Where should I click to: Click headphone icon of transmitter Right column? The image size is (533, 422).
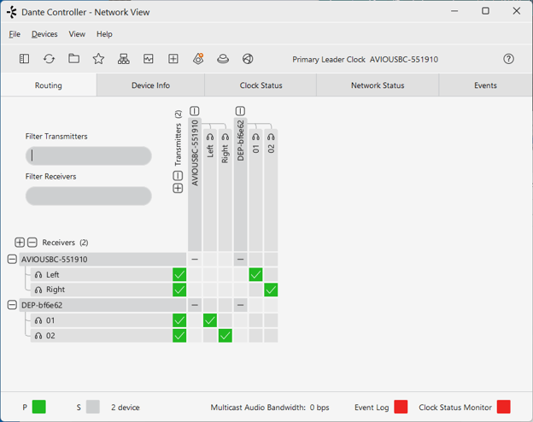click(x=225, y=137)
